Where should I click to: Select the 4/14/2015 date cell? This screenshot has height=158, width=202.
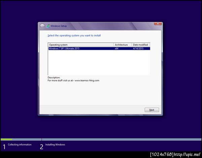(138, 49)
